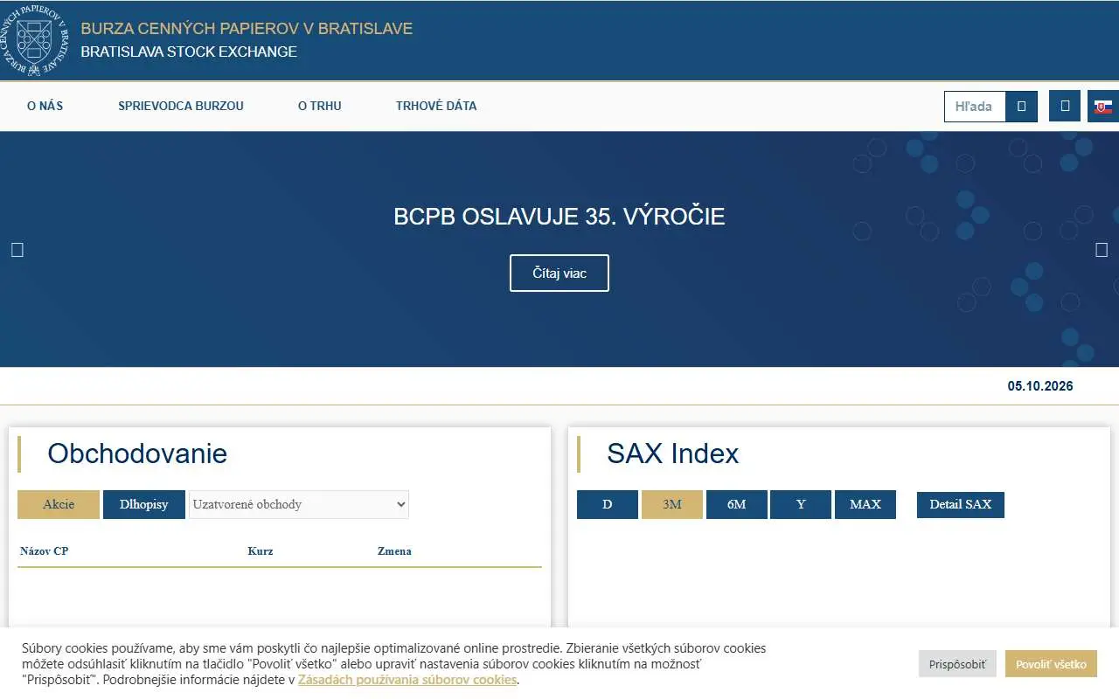
Task: Click the BCPB OSLAVUJE 35. VÝROČIE headline
Action: pyautogui.click(x=559, y=217)
